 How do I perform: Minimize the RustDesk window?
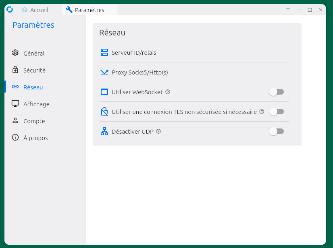point(299,10)
